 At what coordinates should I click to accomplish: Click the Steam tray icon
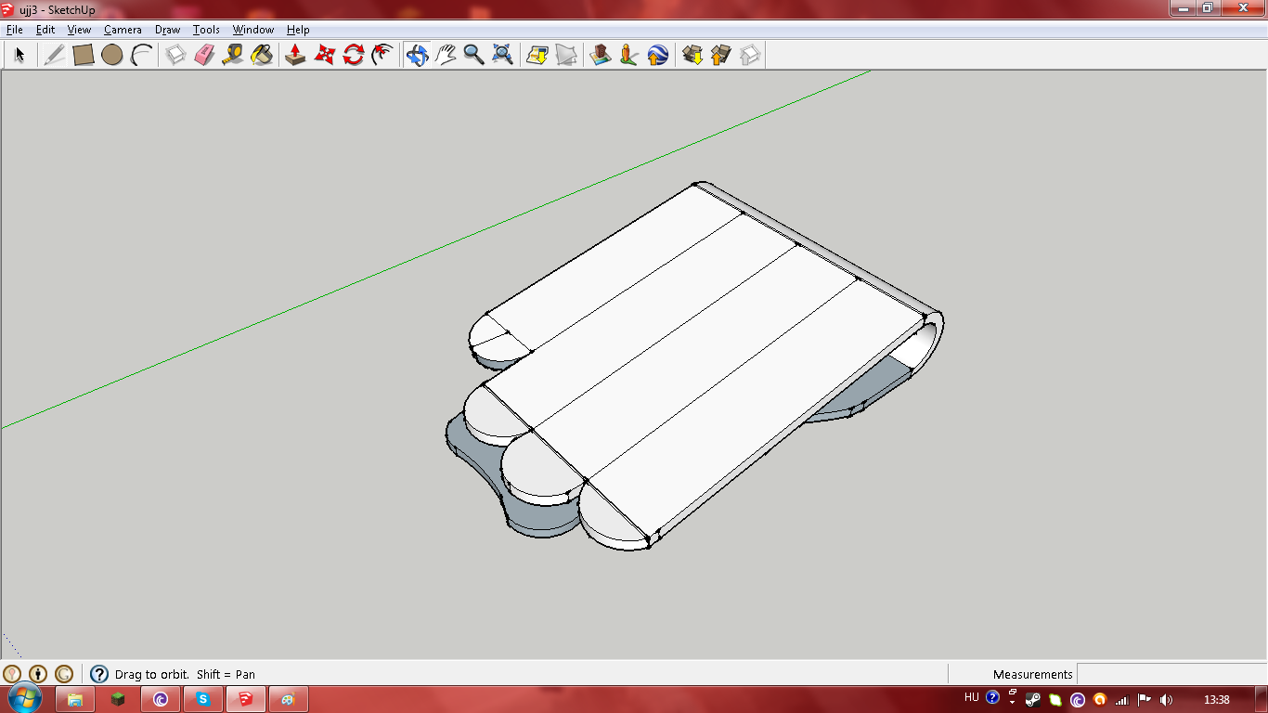tap(1034, 699)
